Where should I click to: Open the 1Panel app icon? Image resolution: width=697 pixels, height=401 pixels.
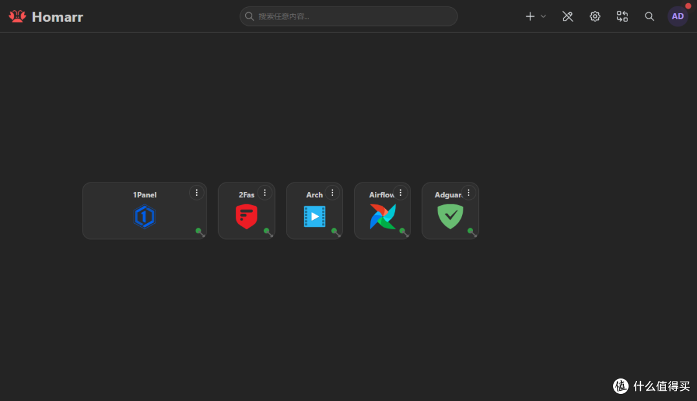(145, 217)
